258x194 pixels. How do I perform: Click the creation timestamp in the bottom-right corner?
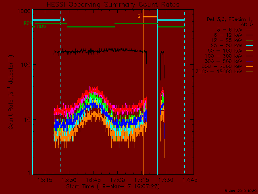(x=241, y=191)
